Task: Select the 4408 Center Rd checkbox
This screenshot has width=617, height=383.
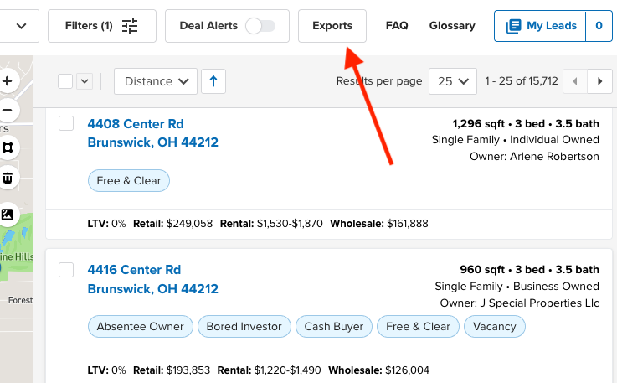Action: click(66, 124)
